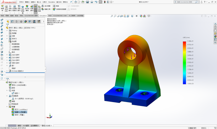Switch to the 运动算例 1 bottom tab
The width and height of the screenshot is (217, 129).
pyautogui.click(x=35, y=125)
